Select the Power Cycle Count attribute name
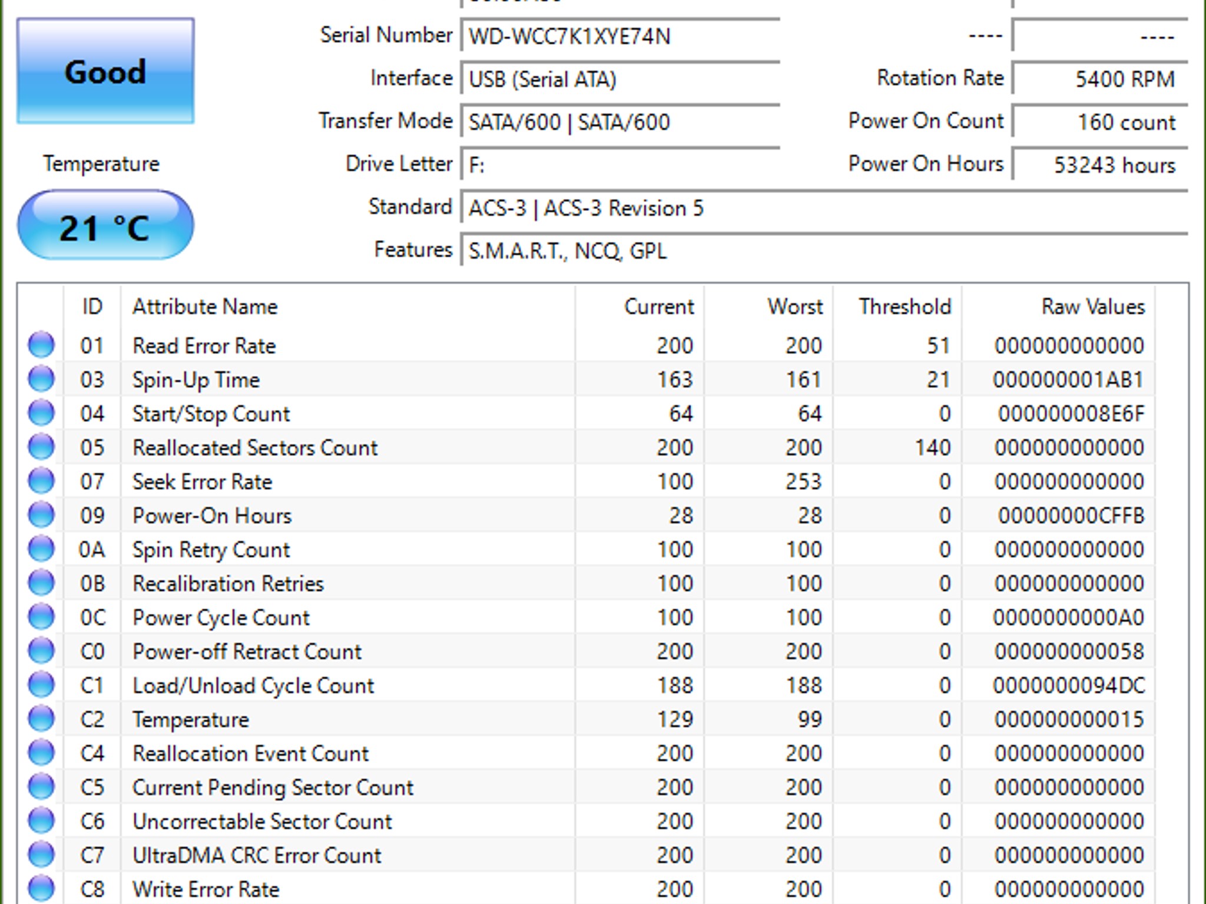Viewport: 1206px width, 904px height. pyautogui.click(x=221, y=618)
